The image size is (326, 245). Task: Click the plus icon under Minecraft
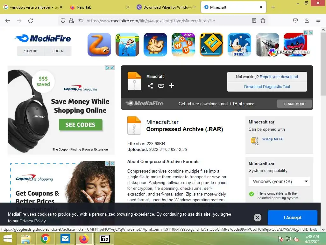(172, 85)
